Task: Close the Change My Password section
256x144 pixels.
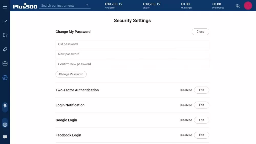Action: coord(200,32)
